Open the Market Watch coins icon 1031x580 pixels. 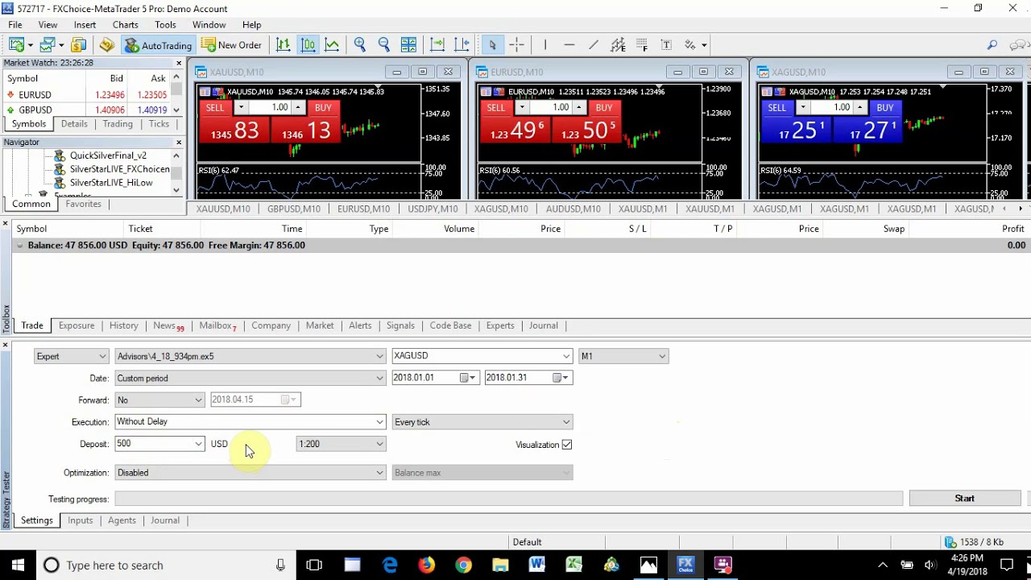78,45
